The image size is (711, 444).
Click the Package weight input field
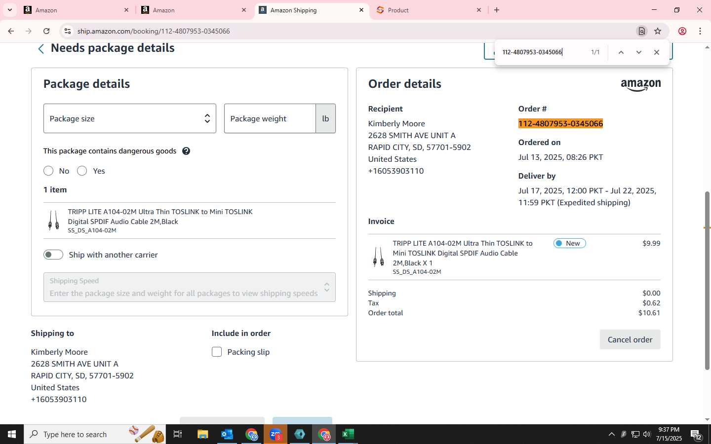(x=270, y=118)
